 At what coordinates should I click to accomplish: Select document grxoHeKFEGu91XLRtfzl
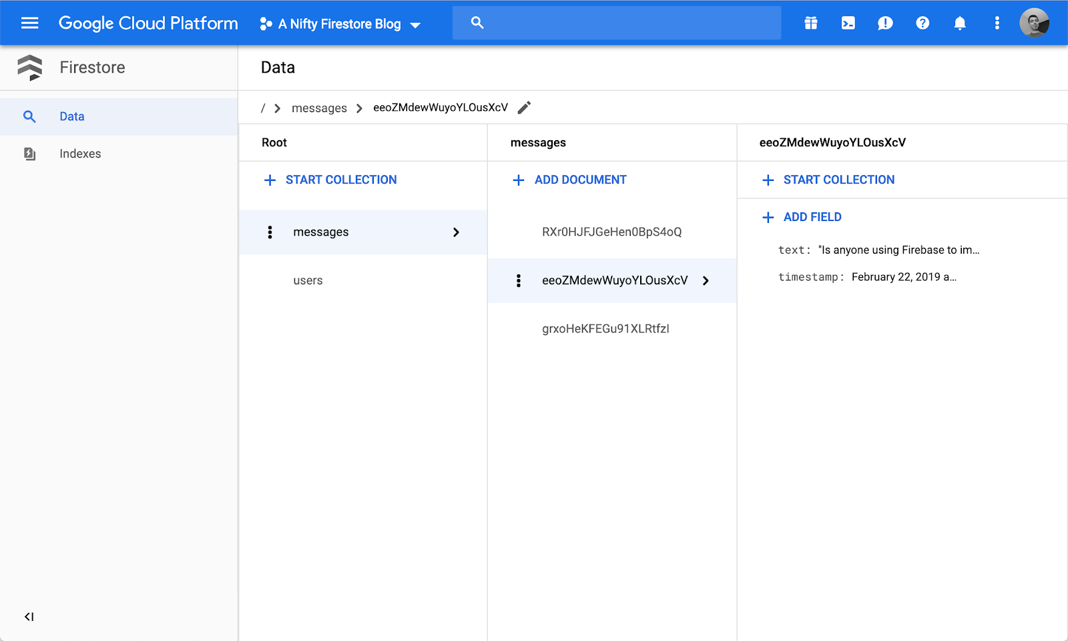[605, 329]
